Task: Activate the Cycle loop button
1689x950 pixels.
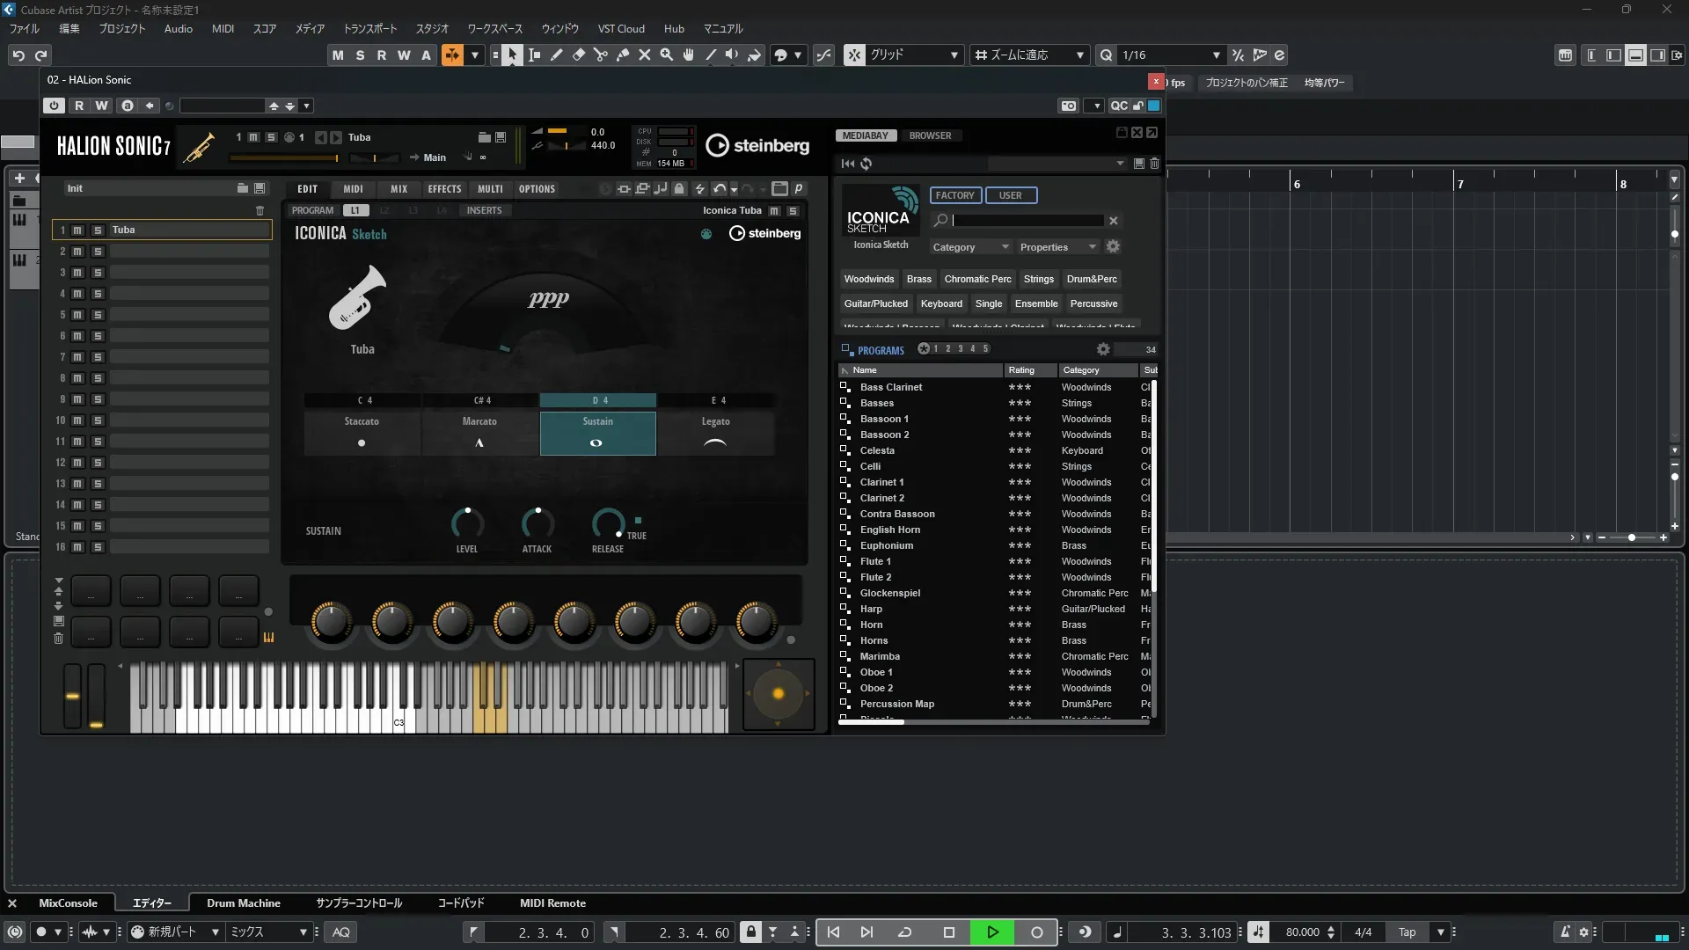Action: 904,932
